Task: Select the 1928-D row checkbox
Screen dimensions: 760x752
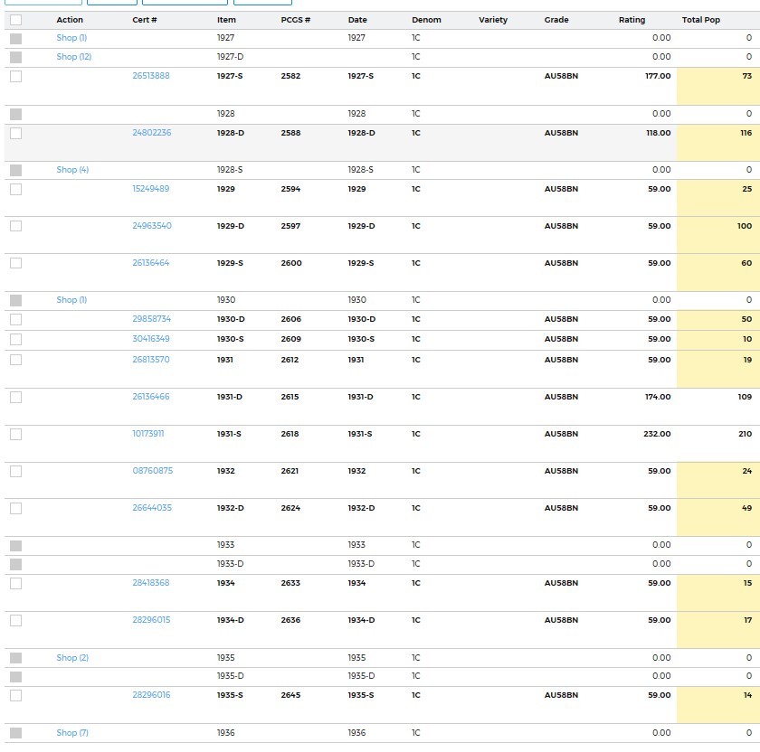Action: click(x=15, y=133)
